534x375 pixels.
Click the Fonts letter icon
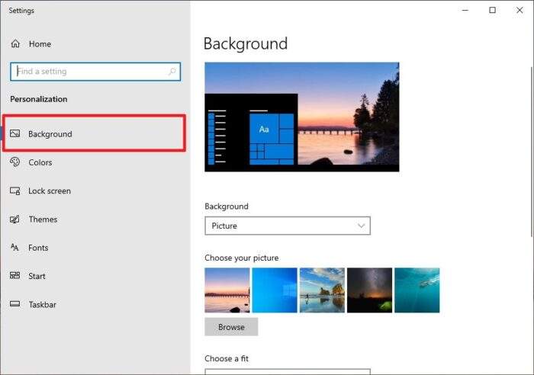point(14,248)
